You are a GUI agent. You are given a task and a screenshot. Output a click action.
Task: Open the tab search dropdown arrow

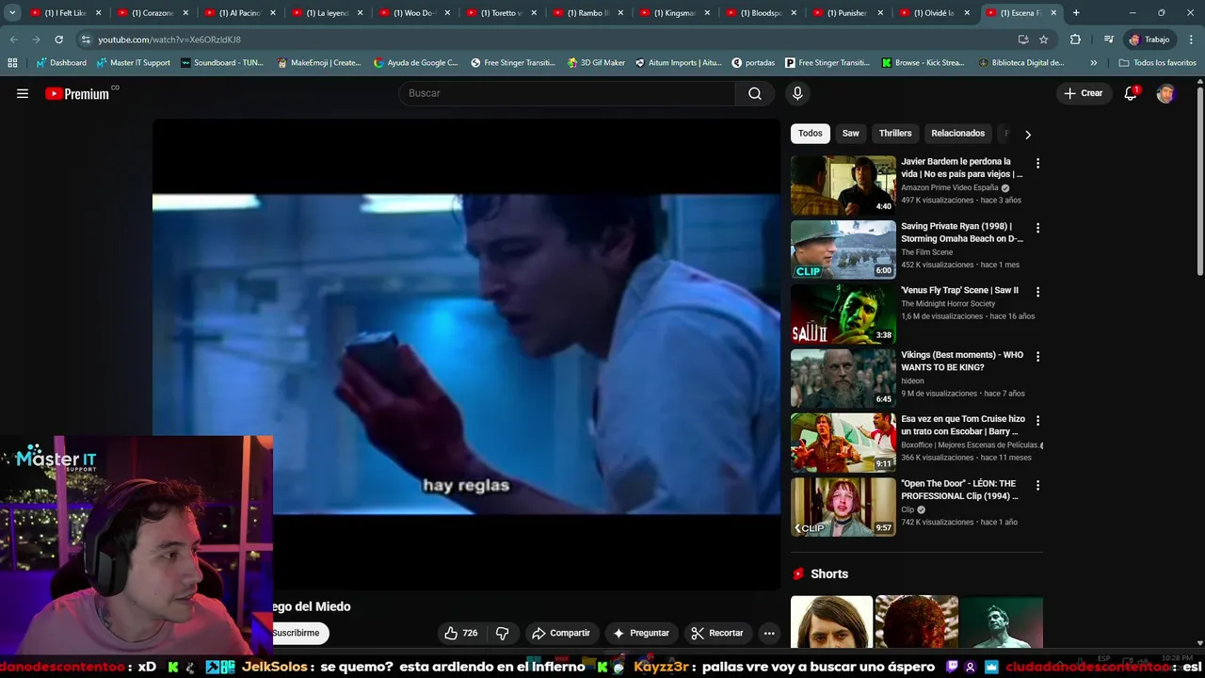12,13
